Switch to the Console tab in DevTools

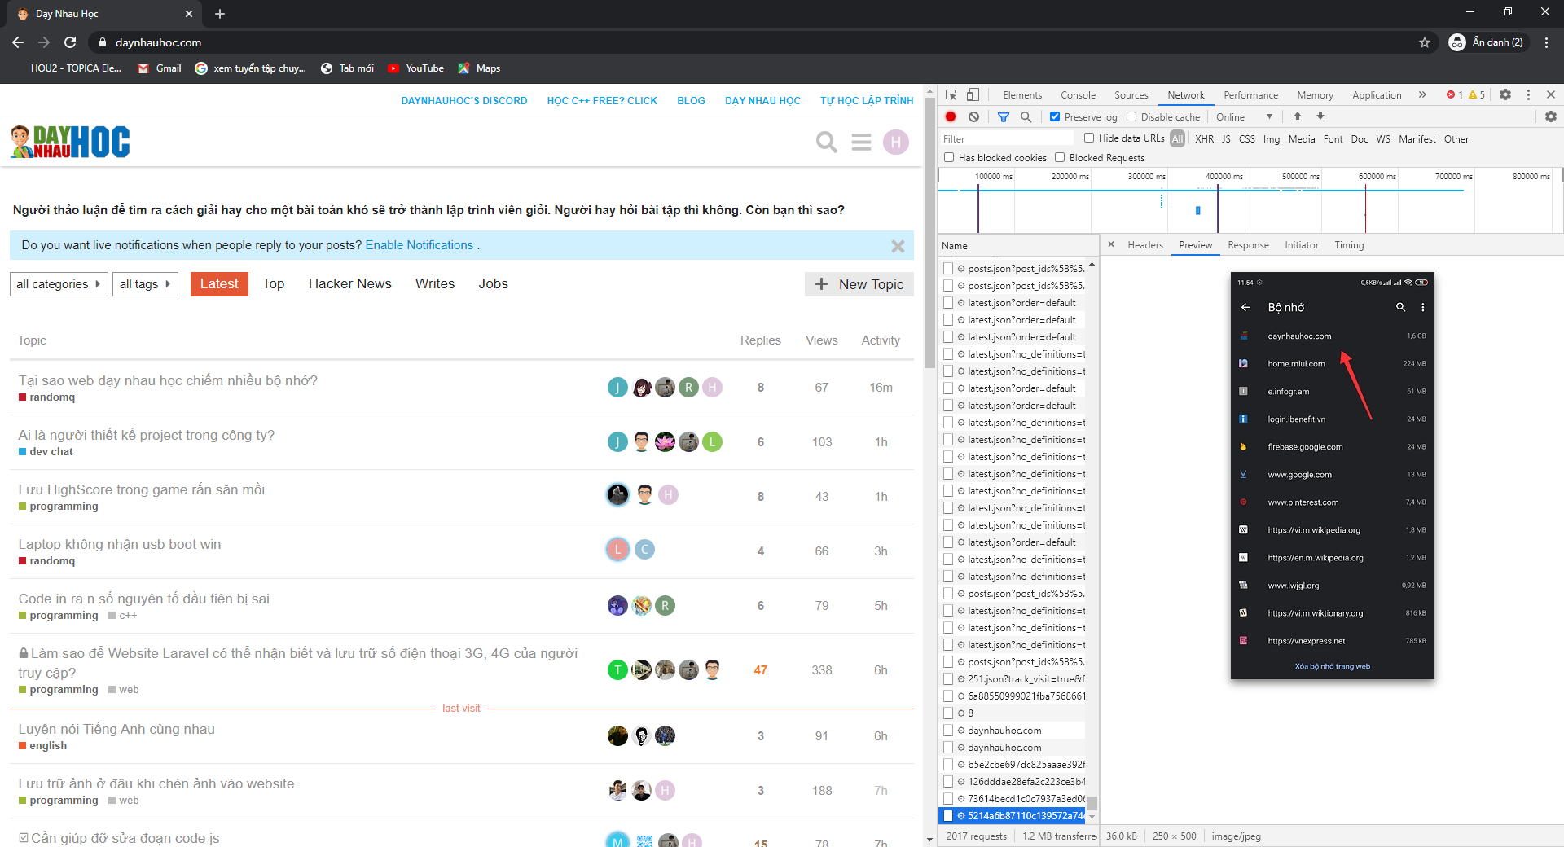1078,94
